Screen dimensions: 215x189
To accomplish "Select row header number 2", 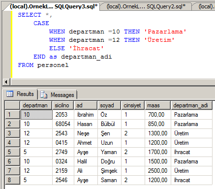I will pos(12,124).
